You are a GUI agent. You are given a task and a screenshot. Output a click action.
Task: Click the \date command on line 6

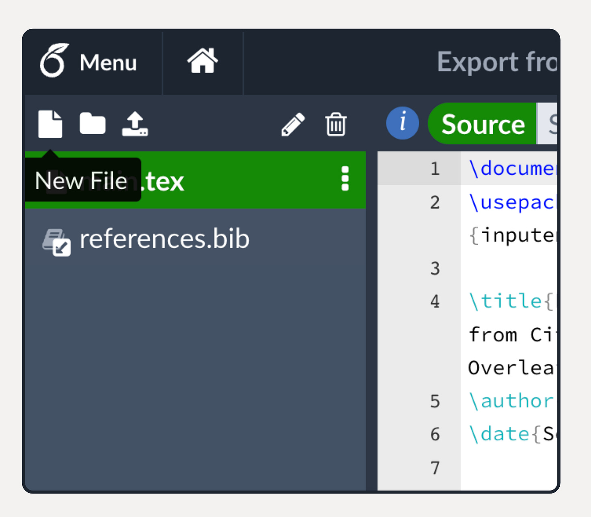[499, 434]
